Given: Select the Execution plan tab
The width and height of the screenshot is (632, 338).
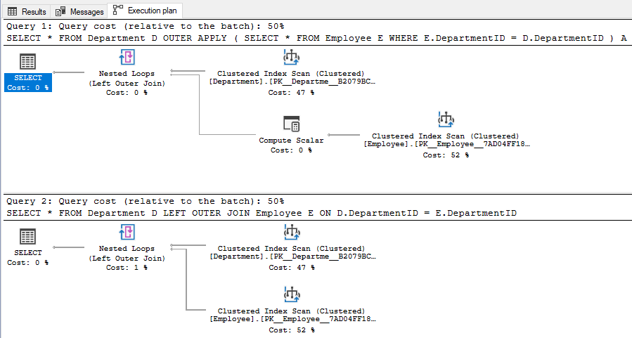Looking at the screenshot, I should tap(145, 11).
